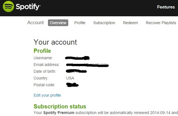
Task: Open the Features page in the top navigation
Action: click(x=166, y=7)
